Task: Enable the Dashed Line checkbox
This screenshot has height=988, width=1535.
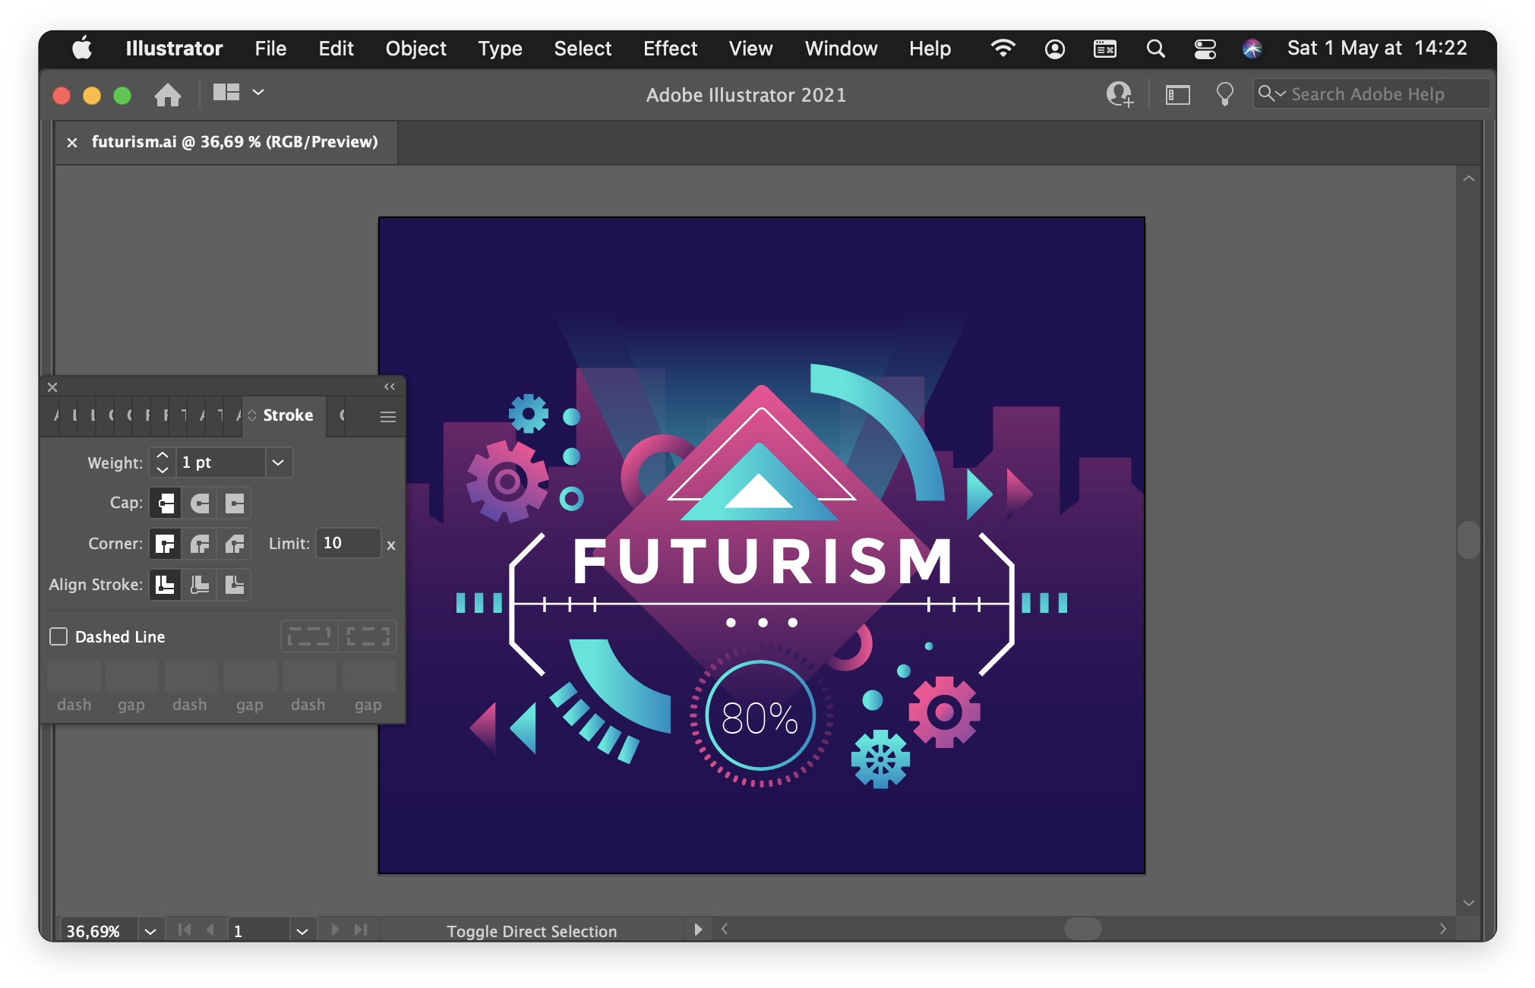Action: (x=58, y=636)
